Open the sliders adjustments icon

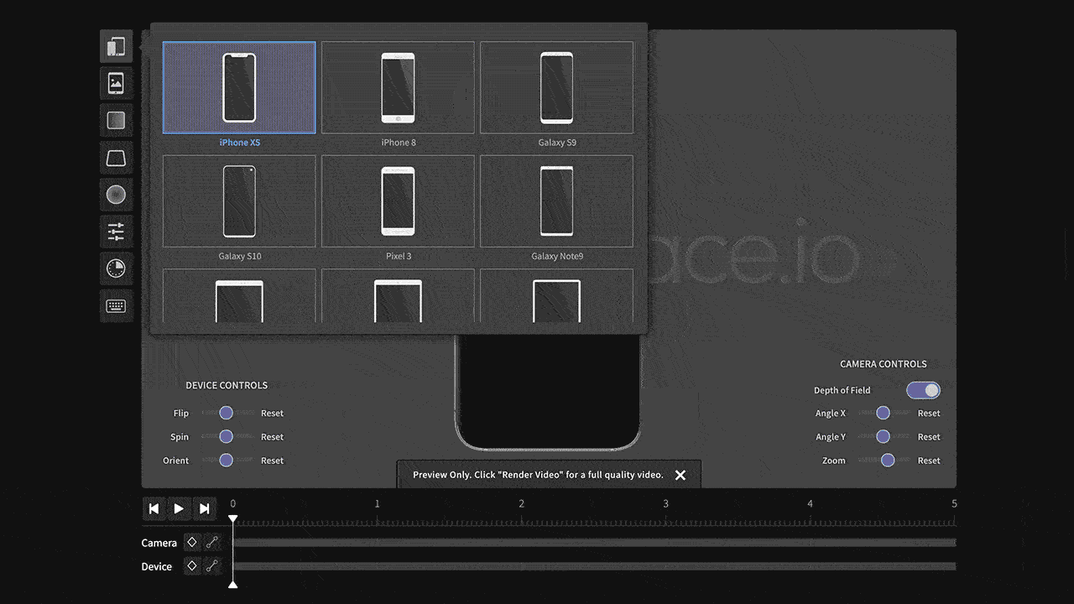coord(116,232)
